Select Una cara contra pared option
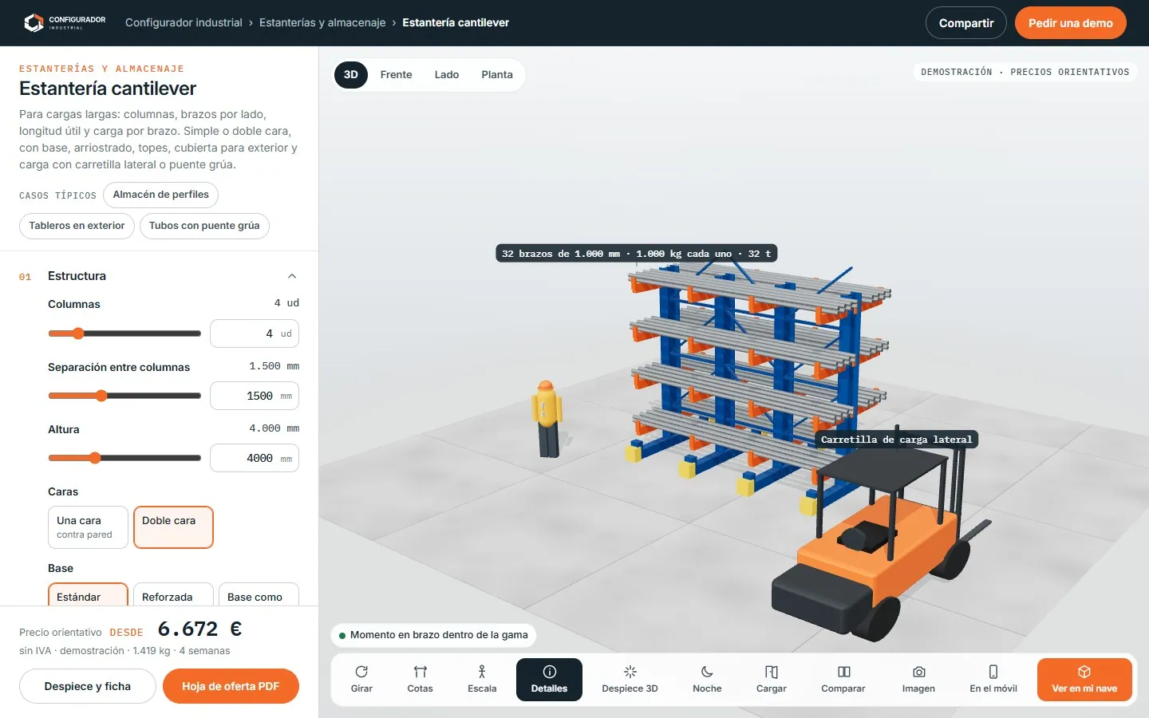 88,527
